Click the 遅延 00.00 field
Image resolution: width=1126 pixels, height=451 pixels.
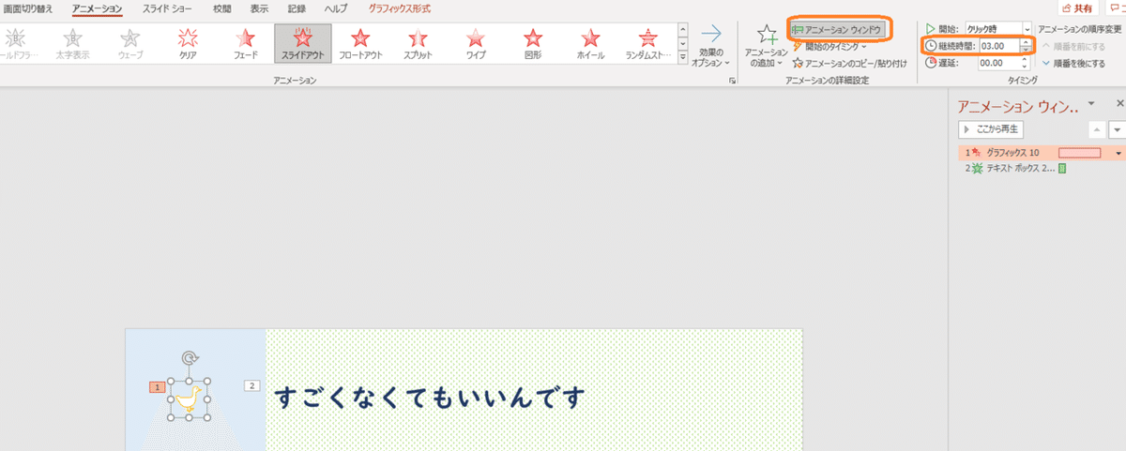[998, 63]
